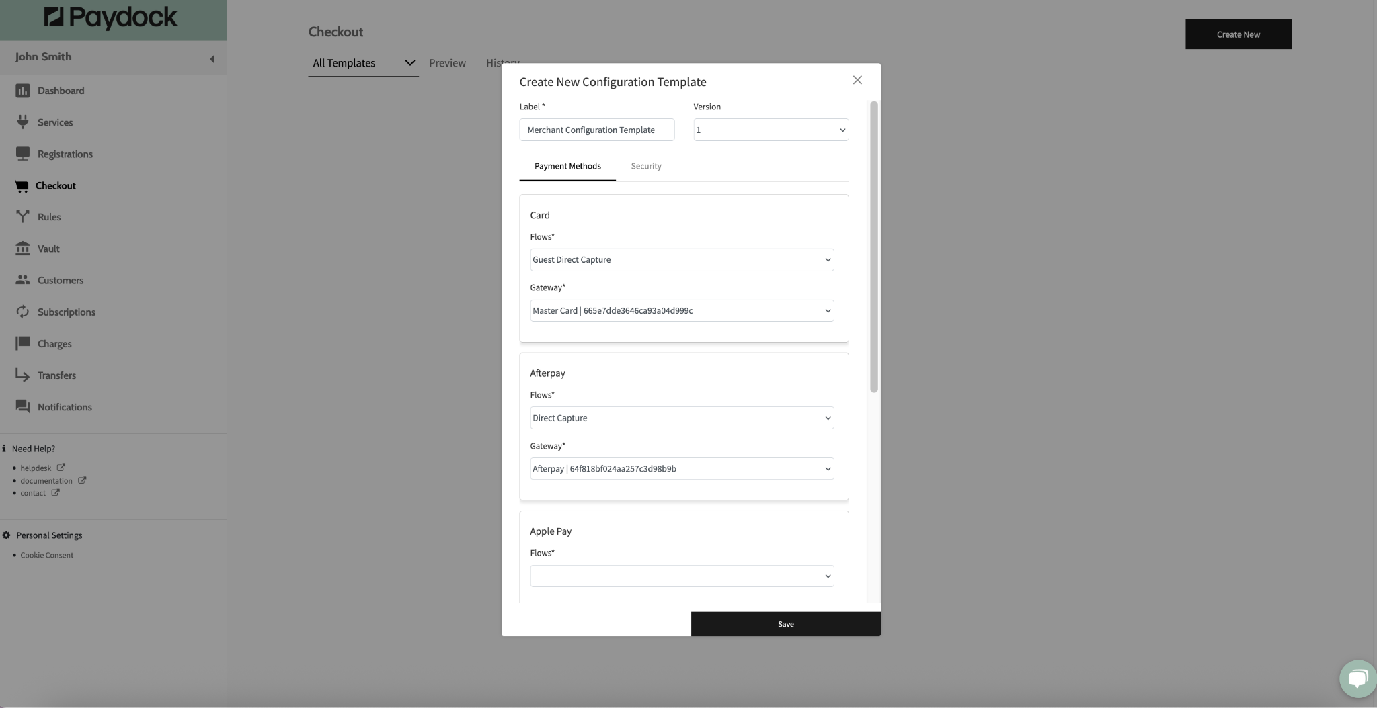Click the Subscriptions refresh icon
Viewport: 1377px width, 708px height.
coord(23,312)
